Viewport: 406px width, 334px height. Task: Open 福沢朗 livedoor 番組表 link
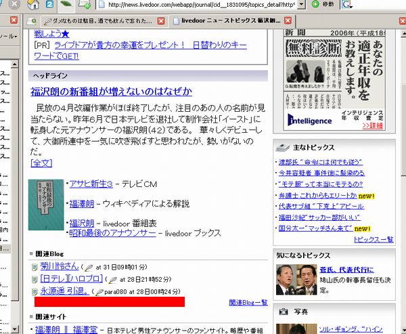(x=82, y=224)
